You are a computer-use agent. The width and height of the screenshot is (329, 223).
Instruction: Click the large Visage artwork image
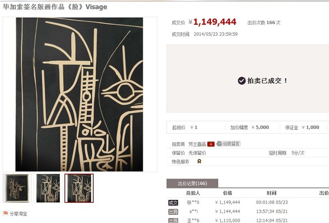coord(80,94)
